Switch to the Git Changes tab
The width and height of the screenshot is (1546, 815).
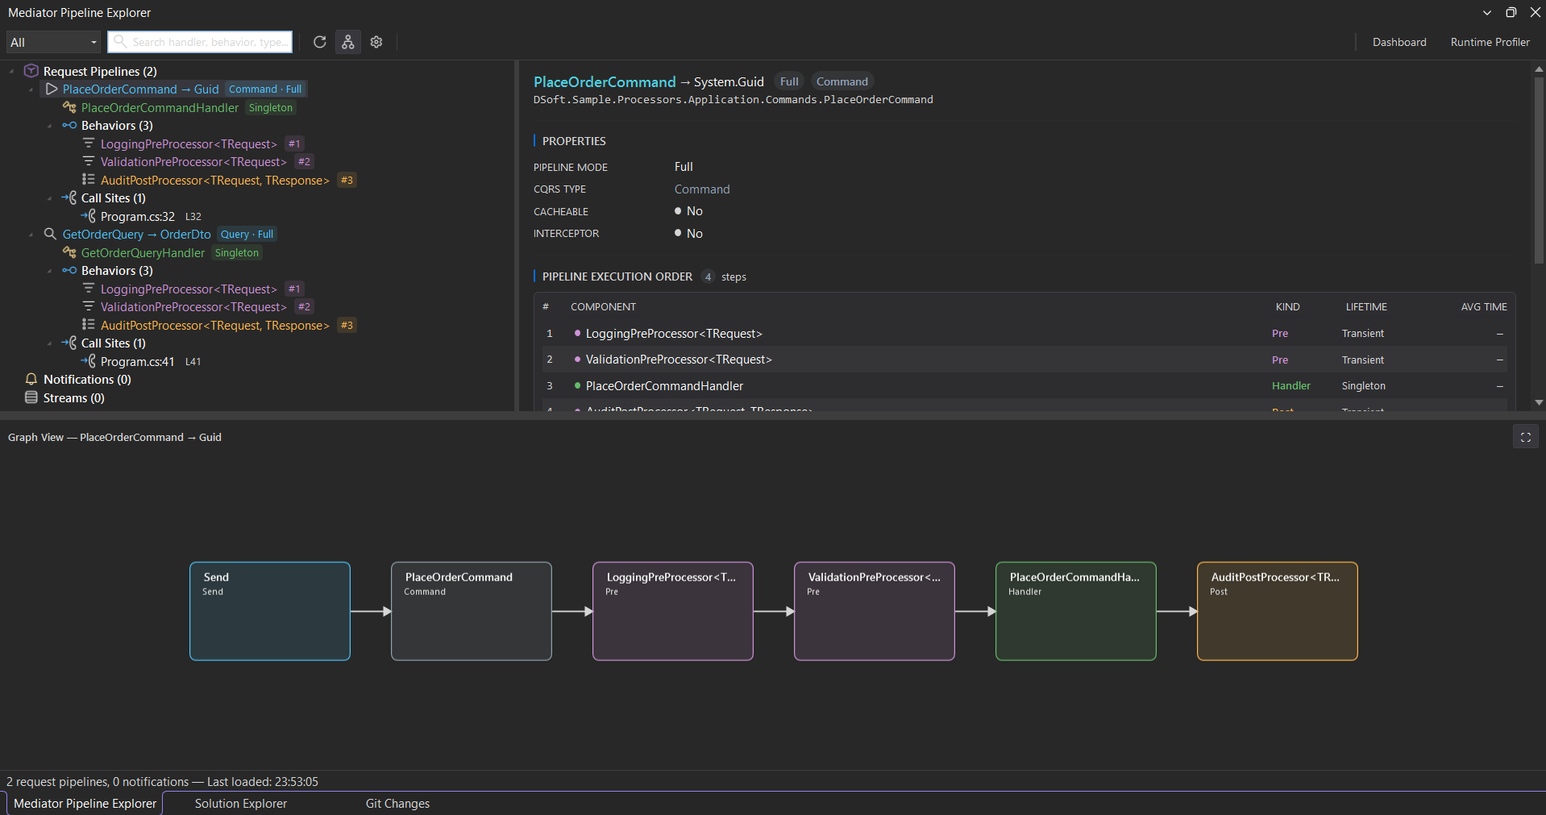(397, 804)
